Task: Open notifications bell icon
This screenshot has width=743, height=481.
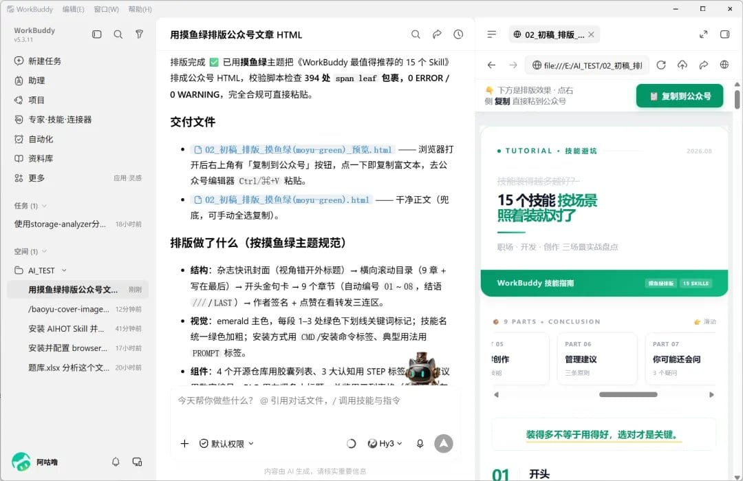Action: click(x=116, y=462)
